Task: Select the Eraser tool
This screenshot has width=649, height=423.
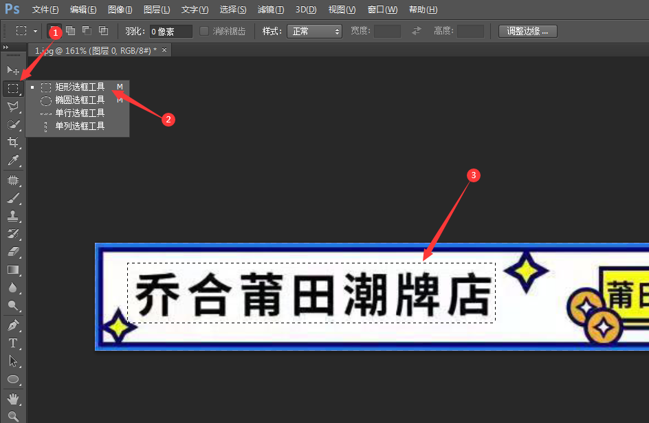Action: coord(12,252)
